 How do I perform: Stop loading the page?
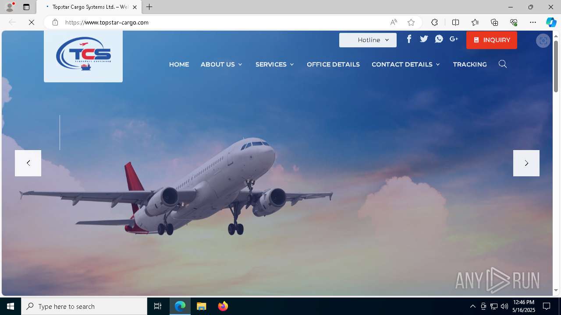click(x=32, y=22)
